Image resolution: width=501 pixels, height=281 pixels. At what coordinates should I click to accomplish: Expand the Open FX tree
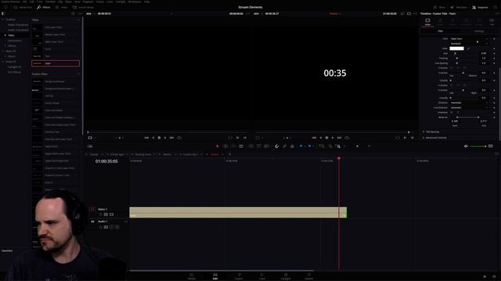3,51
